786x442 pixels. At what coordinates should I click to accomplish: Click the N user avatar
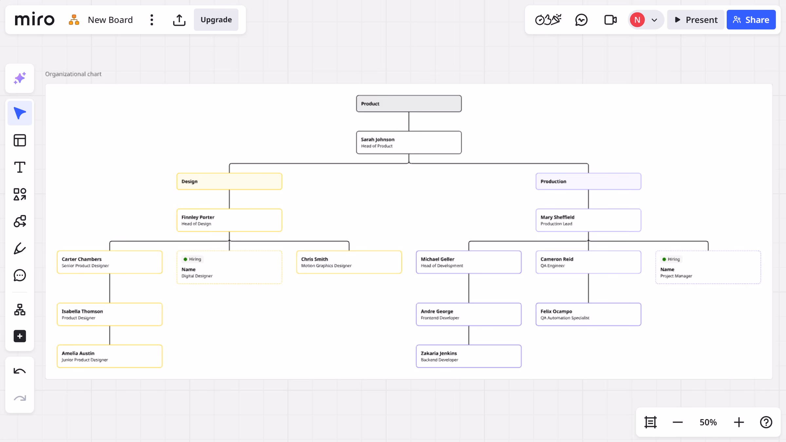(637, 20)
